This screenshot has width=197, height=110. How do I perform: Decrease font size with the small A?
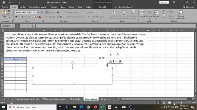42,12
